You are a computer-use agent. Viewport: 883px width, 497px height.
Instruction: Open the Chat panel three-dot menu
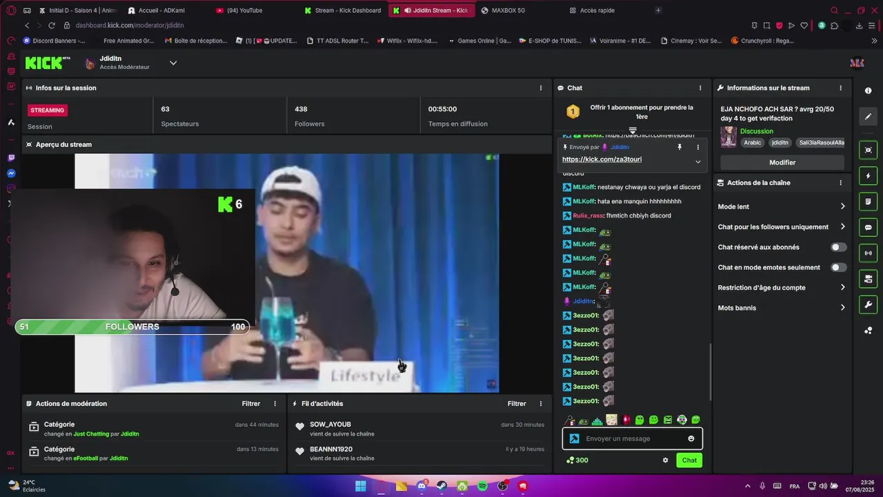click(700, 88)
